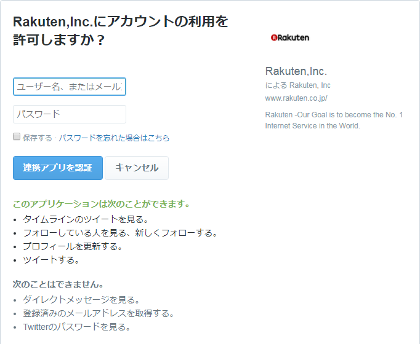Screen dimensions: 420x344
Task: Click the Twitterのパスワードを見る restriction line
Action: tap(76, 327)
